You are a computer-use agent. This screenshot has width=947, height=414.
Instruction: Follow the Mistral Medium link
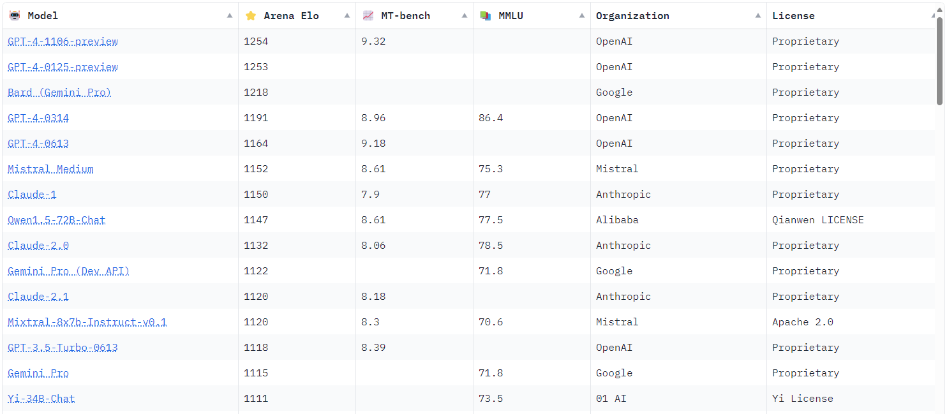(x=50, y=169)
